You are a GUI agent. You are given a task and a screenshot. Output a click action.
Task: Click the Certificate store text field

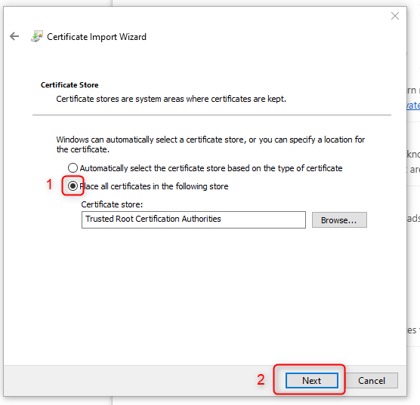click(x=193, y=219)
